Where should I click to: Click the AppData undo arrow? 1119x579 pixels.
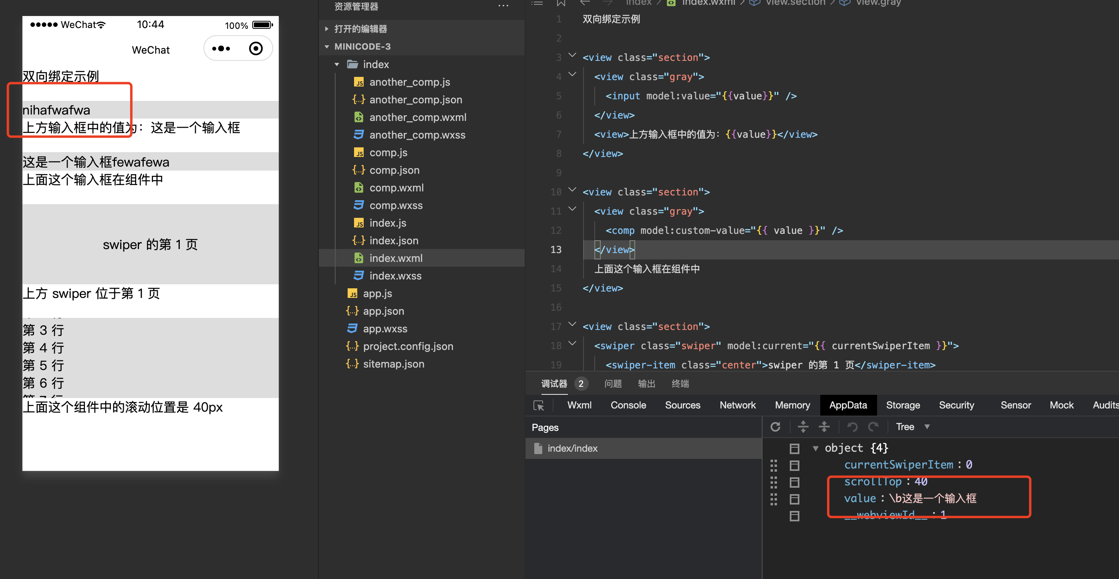pyautogui.click(x=852, y=426)
